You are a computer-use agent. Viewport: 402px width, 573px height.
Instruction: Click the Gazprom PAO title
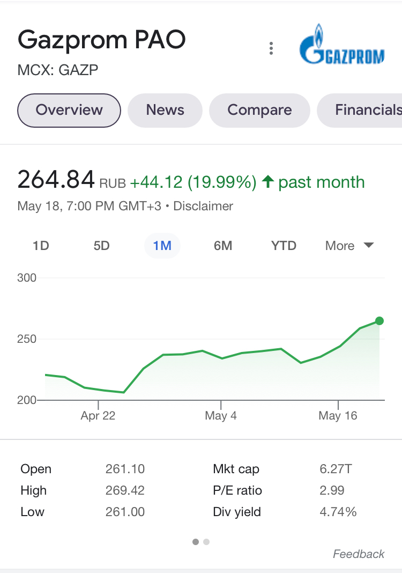point(101,40)
